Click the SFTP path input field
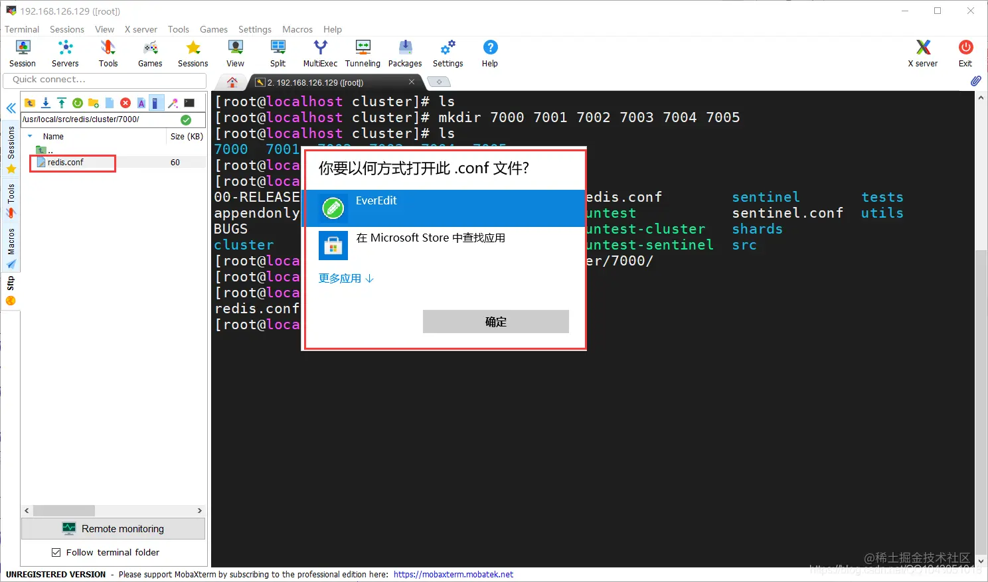 tap(100, 119)
